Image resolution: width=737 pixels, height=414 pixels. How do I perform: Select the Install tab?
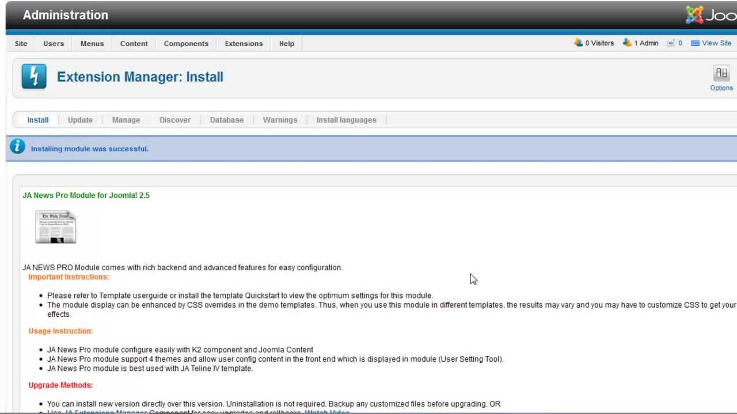click(38, 120)
